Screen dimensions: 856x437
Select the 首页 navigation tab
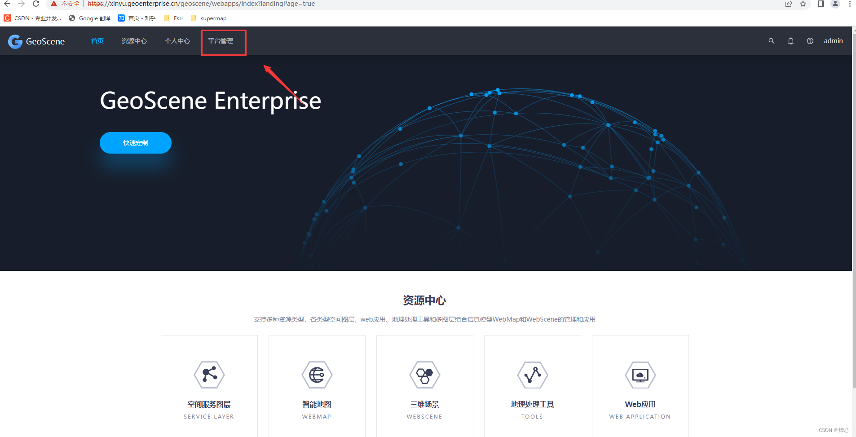97,41
